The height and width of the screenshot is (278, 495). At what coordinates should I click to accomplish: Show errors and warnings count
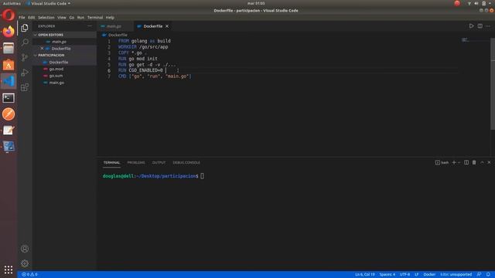coord(29,274)
